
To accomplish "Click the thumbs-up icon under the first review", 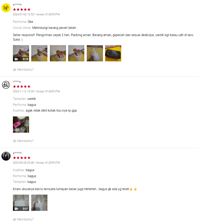I will pos(14,69).
